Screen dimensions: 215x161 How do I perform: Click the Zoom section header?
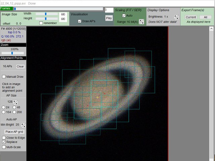pos(13,45)
